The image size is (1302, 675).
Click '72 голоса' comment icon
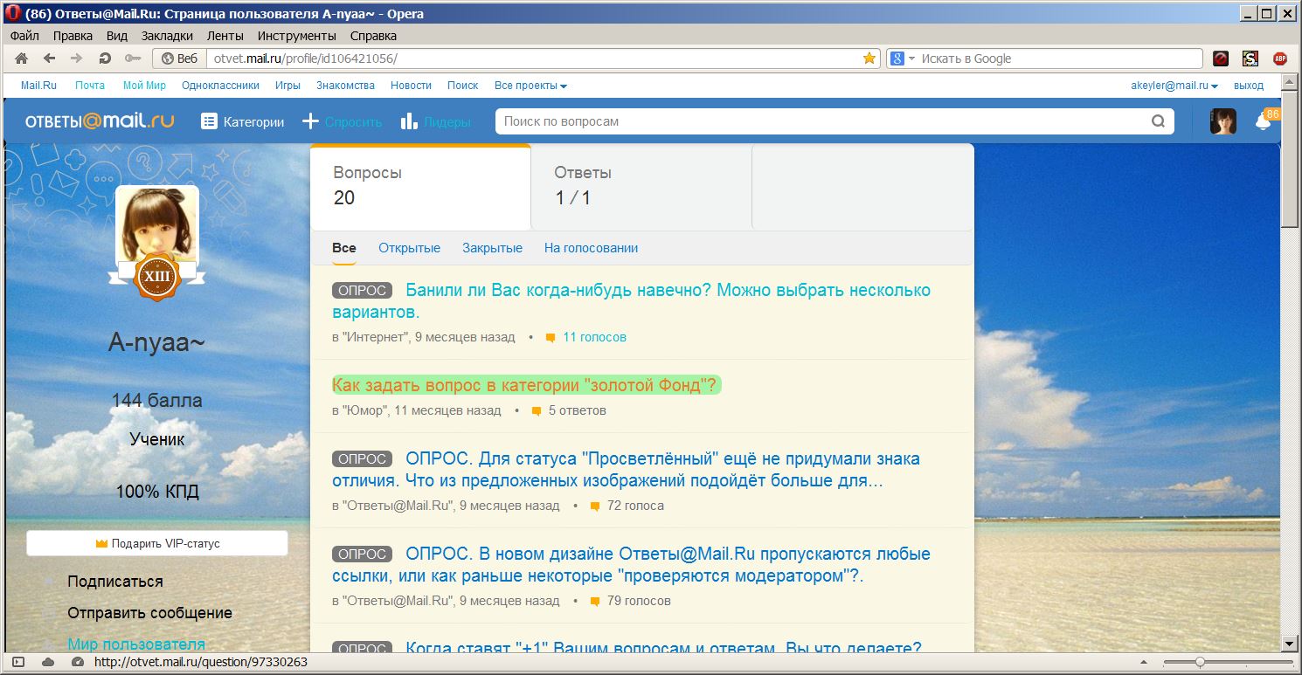click(x=595, y=506)
